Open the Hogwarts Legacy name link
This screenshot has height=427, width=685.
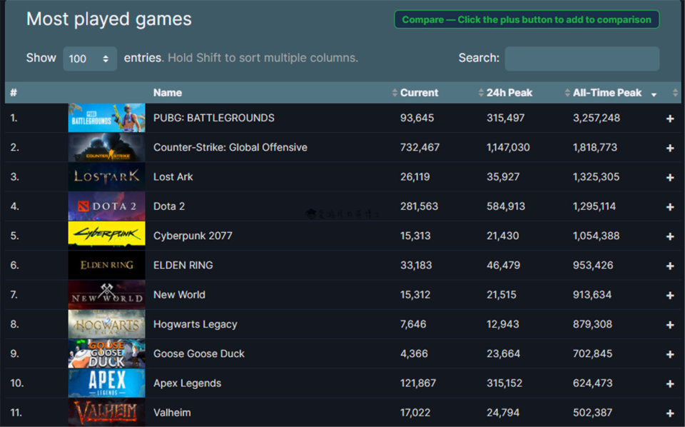click(196, 324)
